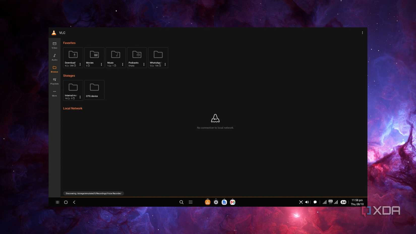Open the Download favorites folder

pyautogui.click(x=73, y=57)
